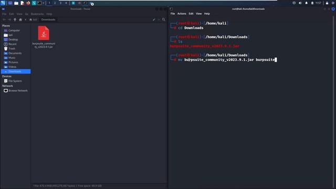Click the display tray icon

[294, 3]
